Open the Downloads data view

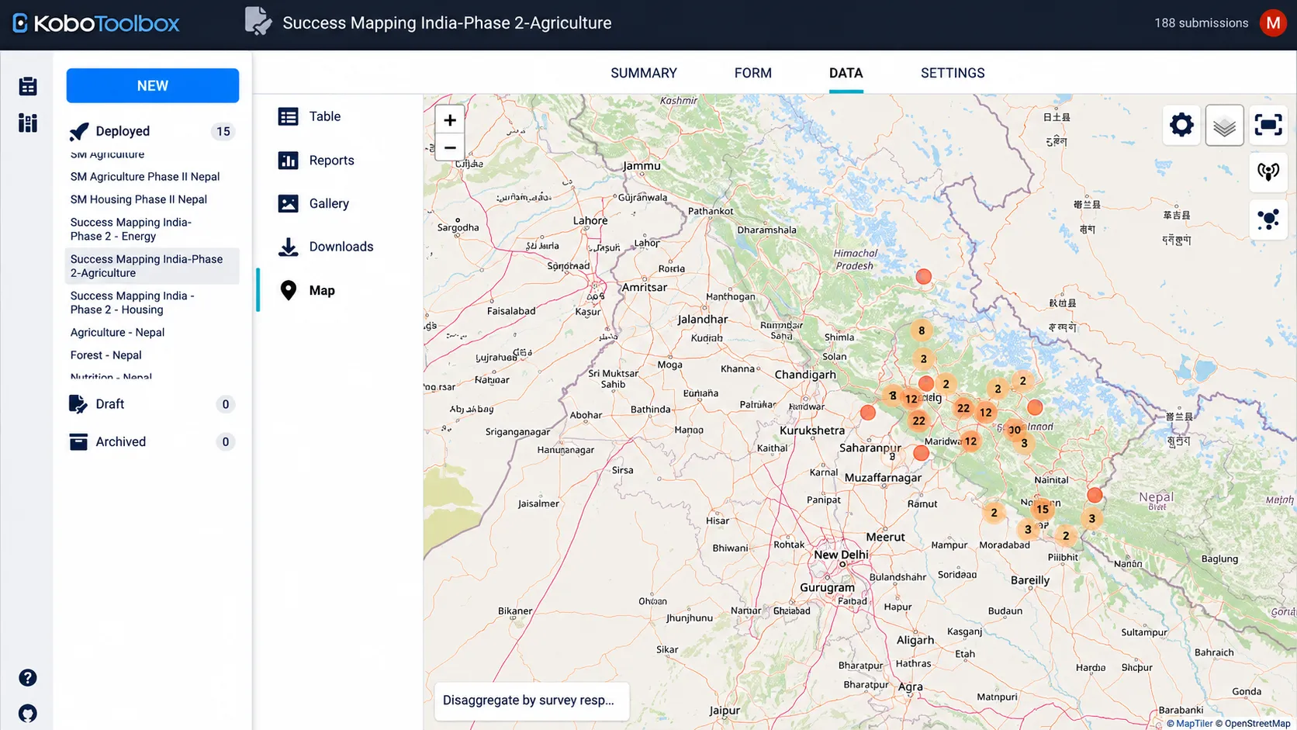pyautogui.click(x=341, y=247)
